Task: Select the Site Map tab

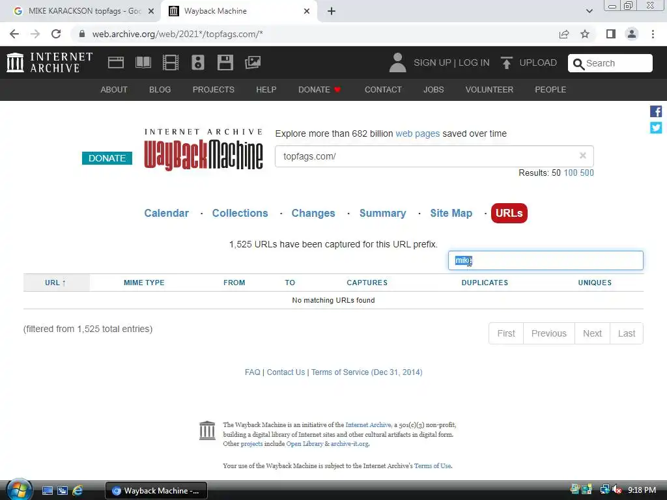Action: 451,213
